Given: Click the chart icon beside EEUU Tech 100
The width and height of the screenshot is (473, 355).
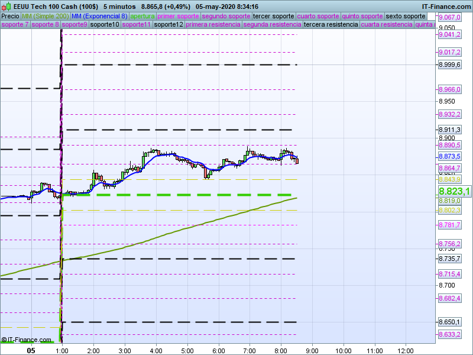Looking at the screenshot, I should pyautogui.click(x=5, y=6).
